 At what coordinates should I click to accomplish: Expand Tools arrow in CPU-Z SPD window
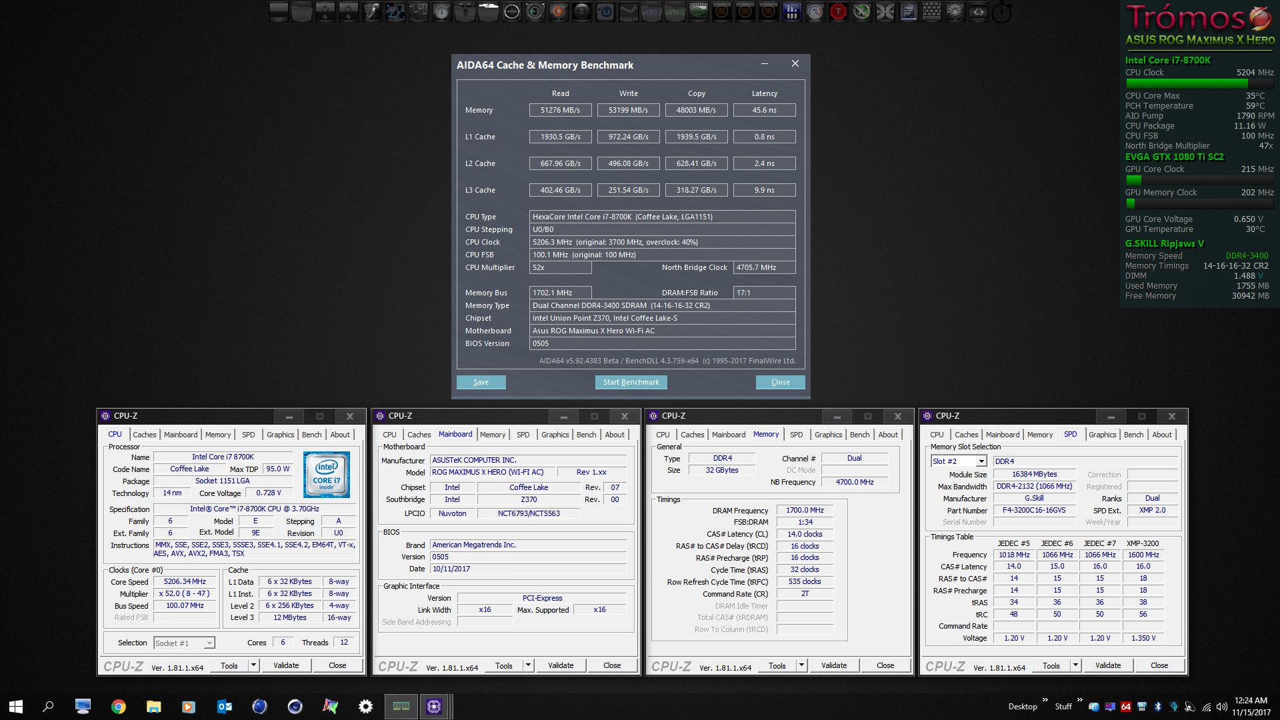(1075, 665)
